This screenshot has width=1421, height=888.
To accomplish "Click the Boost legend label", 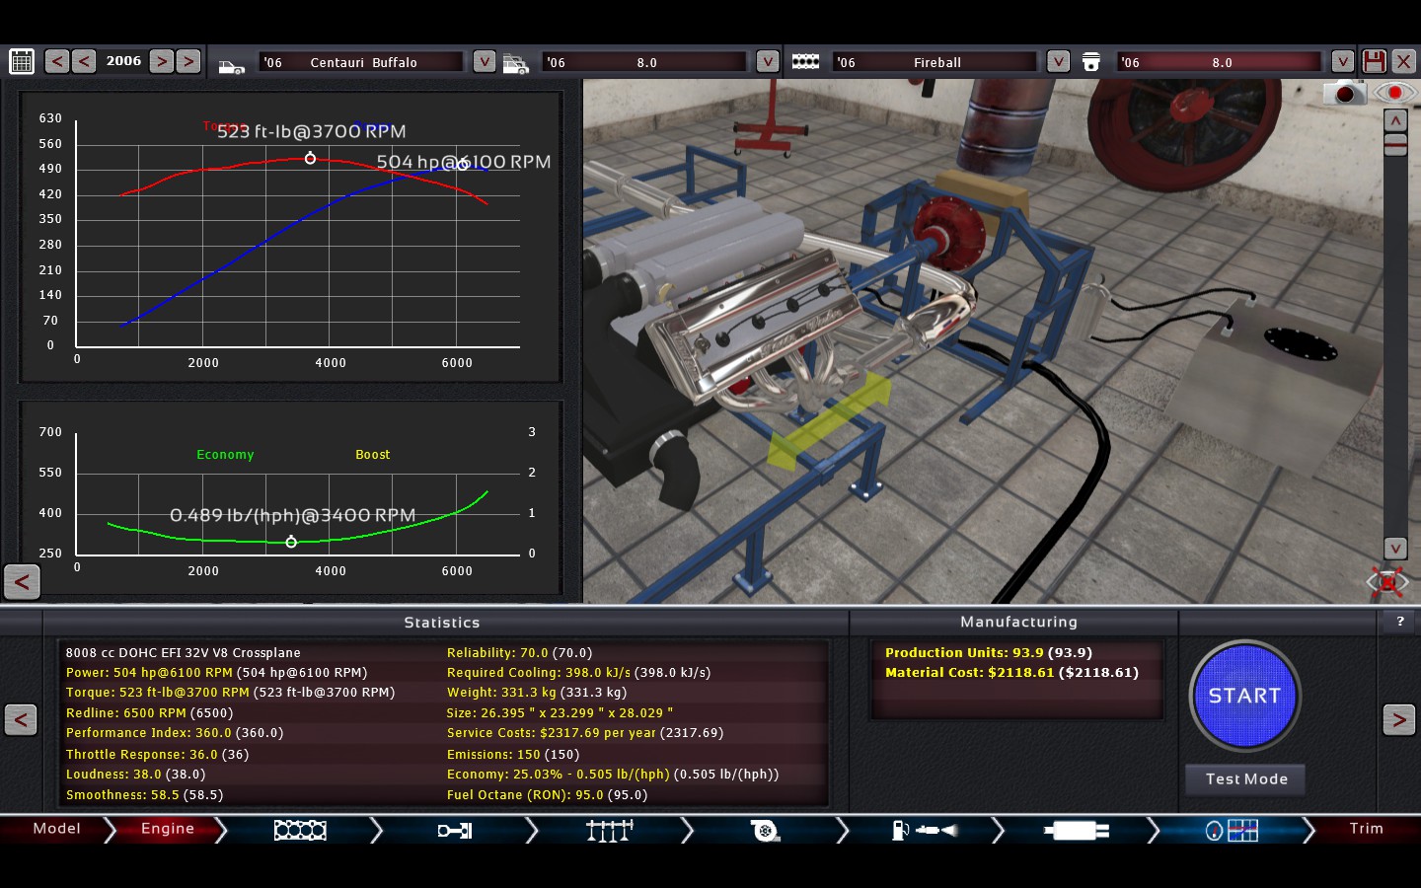I will pos(373,455).
